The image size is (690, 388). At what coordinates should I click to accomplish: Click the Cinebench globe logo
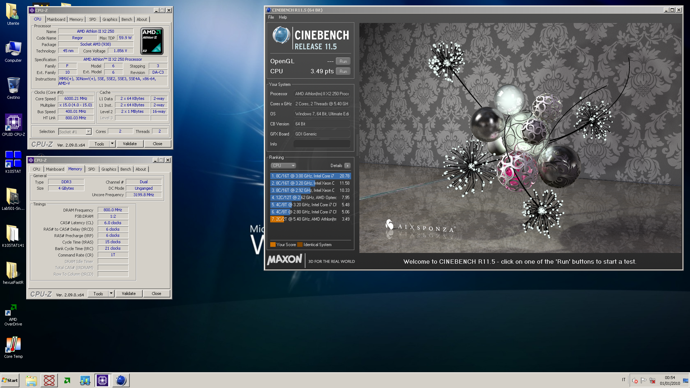281,35
